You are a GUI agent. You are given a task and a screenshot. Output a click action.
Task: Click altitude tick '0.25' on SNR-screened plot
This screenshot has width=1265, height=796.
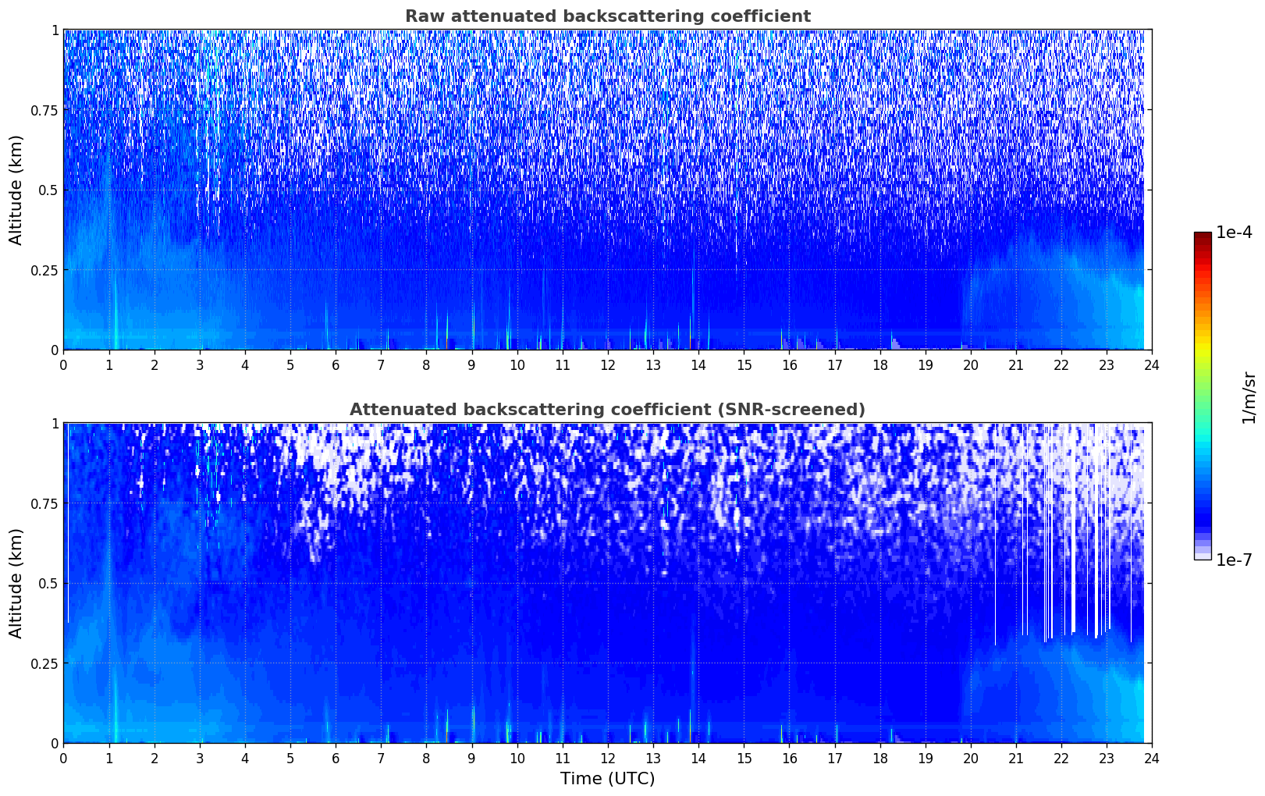44,663
